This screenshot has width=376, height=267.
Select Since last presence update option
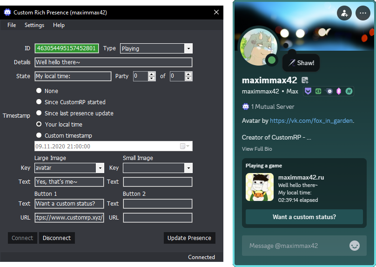coord(39,113)
